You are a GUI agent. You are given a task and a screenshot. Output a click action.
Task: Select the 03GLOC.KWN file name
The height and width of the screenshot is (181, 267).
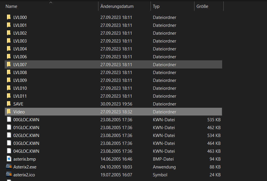26,143
